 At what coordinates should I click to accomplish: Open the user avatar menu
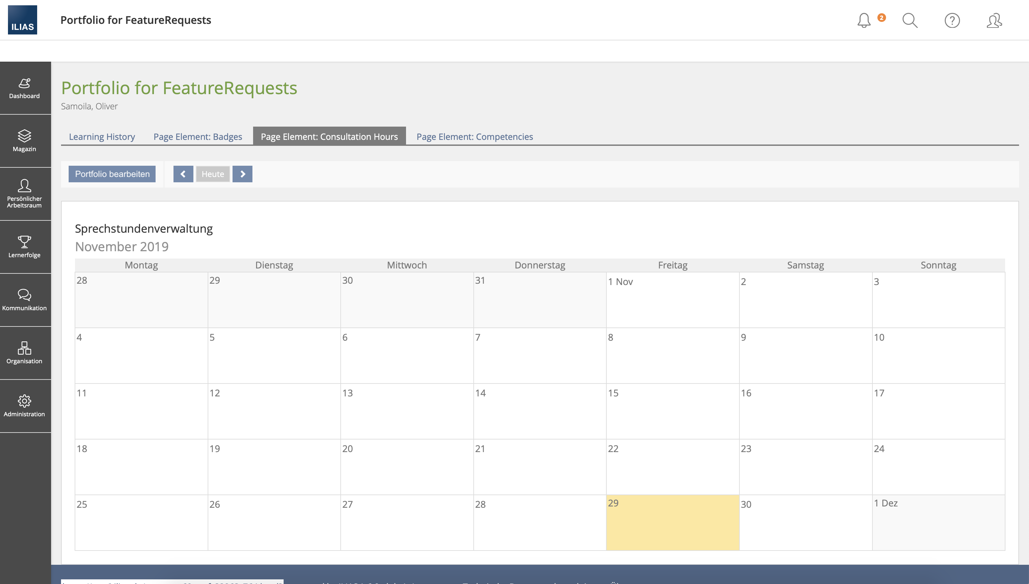point(994,20)
